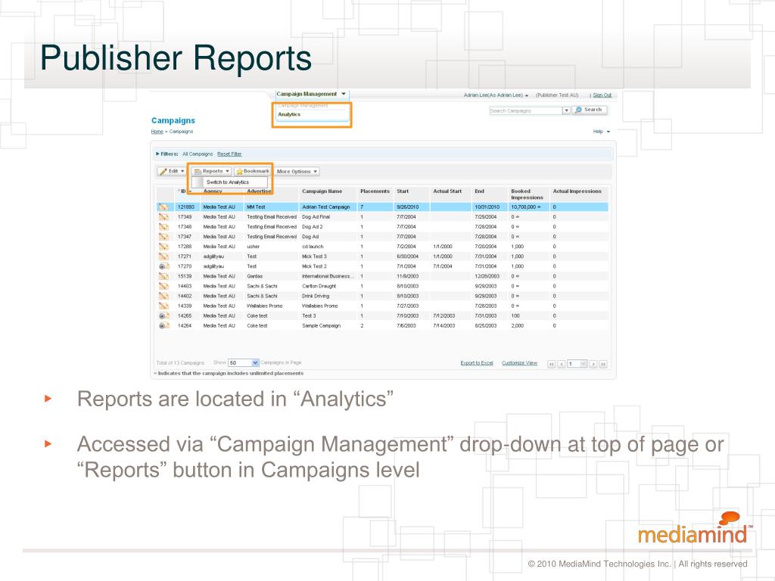Click the status icon for campaign 14402
Viewport: 775px width, 581px height.
[x=163, y=296]
